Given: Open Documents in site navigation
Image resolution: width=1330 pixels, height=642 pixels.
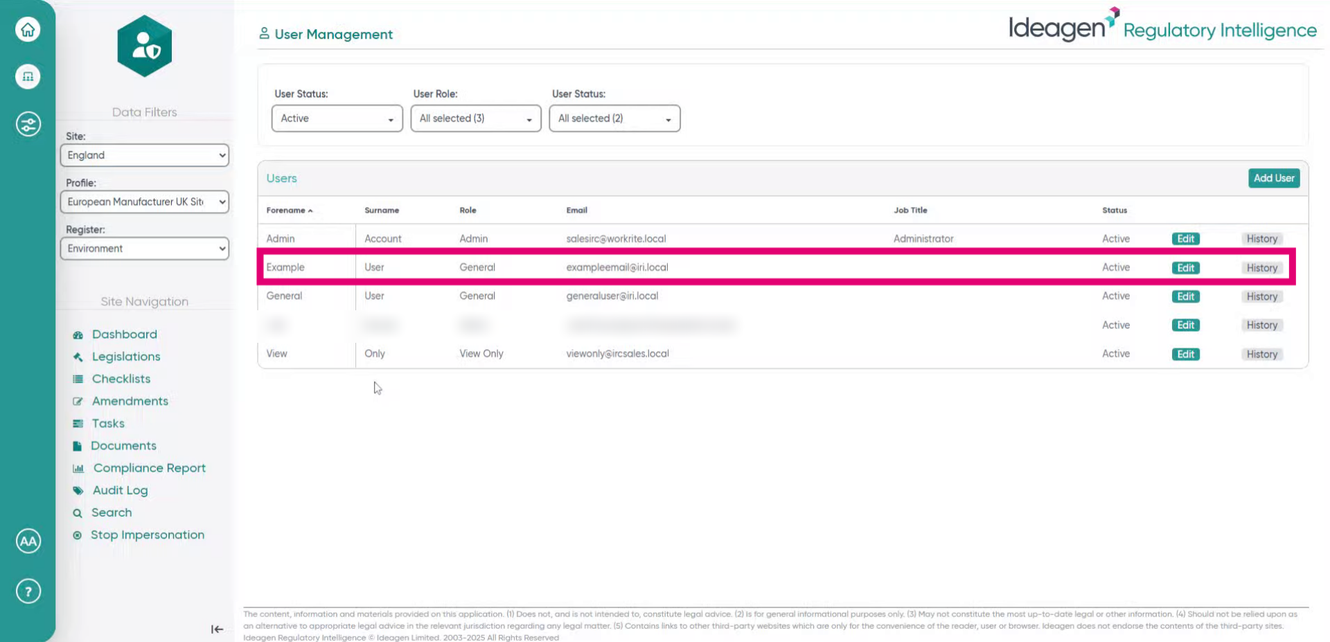Looking at the screenshot, I should click(123, 446).
